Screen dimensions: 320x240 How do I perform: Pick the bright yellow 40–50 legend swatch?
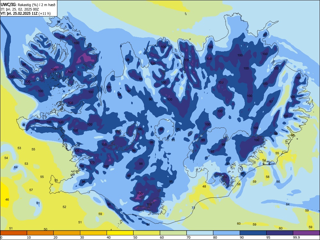tap(120, 233)
